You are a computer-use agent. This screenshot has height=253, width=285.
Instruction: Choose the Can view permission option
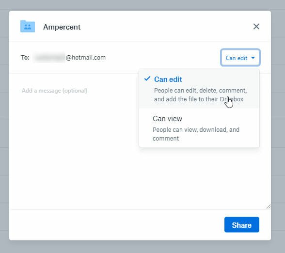[199, 128]
